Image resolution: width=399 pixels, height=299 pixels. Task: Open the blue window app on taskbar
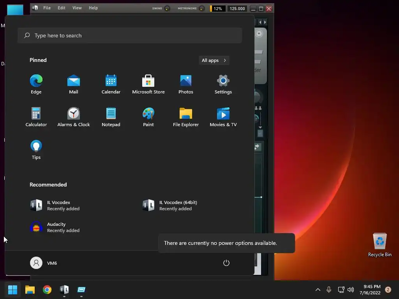coord(81,290)
